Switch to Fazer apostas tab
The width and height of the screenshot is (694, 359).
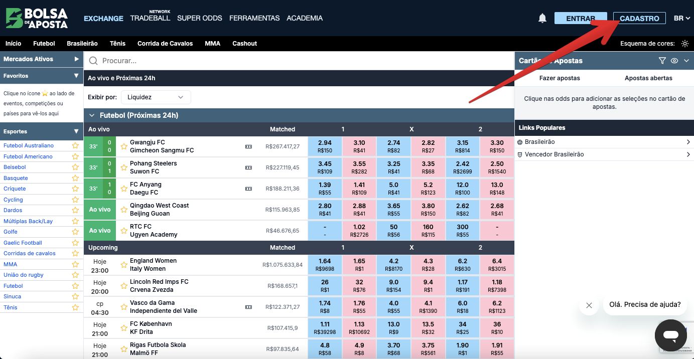pyautogui.click(x=560, y=78)
